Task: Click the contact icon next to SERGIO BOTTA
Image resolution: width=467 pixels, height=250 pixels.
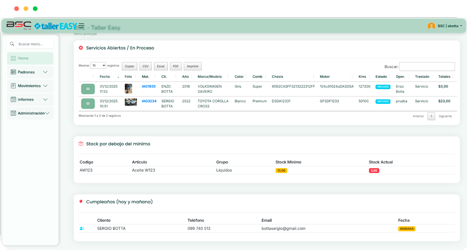Action: pyautogui.click(x=82, y=228)
